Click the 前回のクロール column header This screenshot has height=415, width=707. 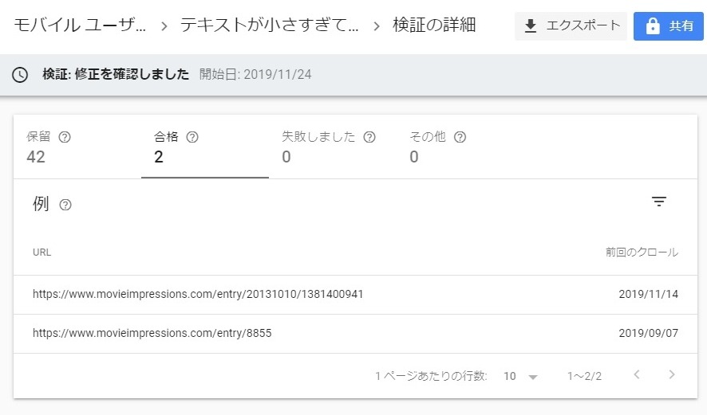tap(642, 252)
